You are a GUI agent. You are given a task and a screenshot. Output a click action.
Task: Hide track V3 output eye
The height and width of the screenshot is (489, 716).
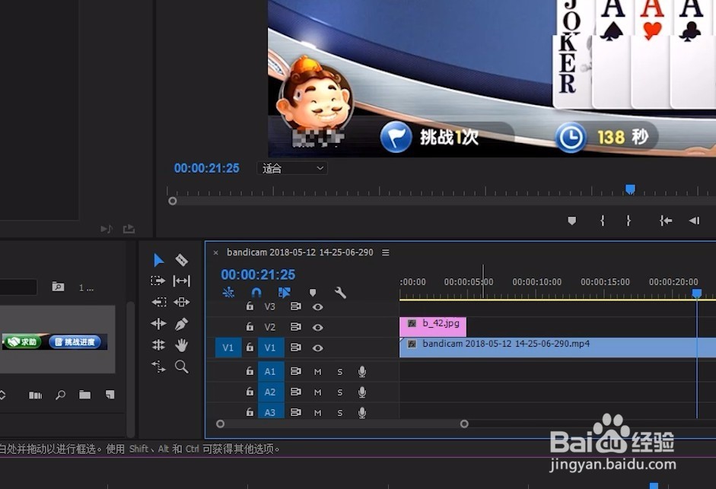pos(318,306)
